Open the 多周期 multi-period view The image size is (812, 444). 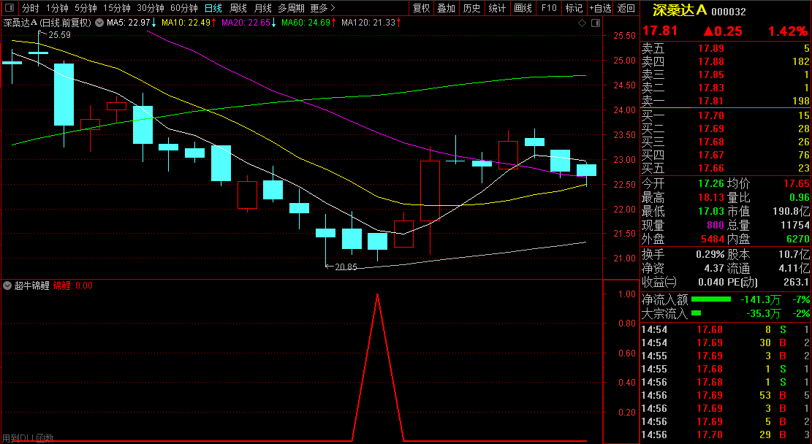coord(291,8)
